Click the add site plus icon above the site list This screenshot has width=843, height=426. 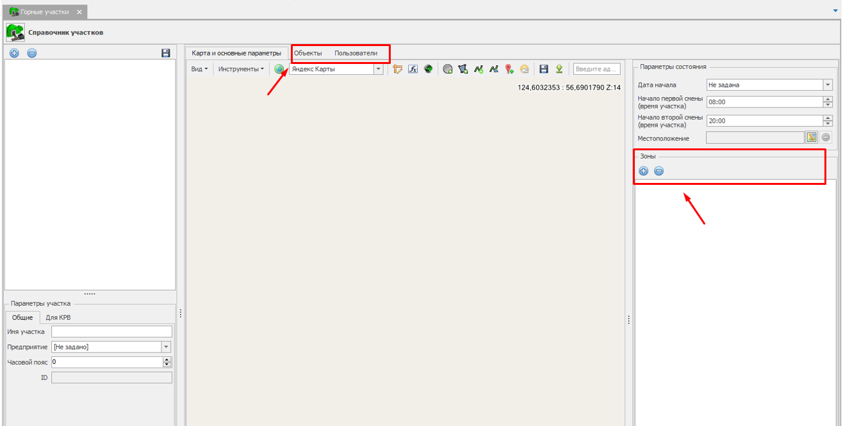pos(15,53)
